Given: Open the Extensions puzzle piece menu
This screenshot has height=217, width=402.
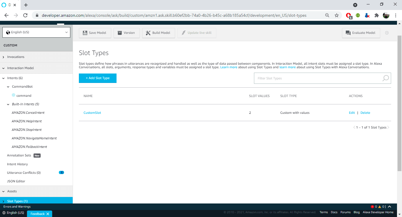Looking at the screenshot, I should tap(376, 15).
